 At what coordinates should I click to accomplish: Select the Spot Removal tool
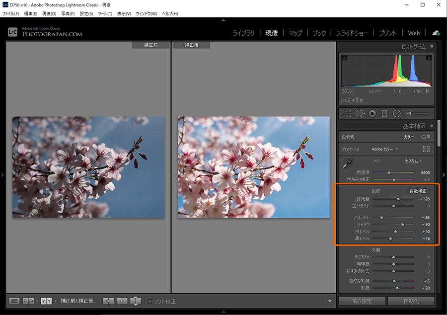click(360, 113)
